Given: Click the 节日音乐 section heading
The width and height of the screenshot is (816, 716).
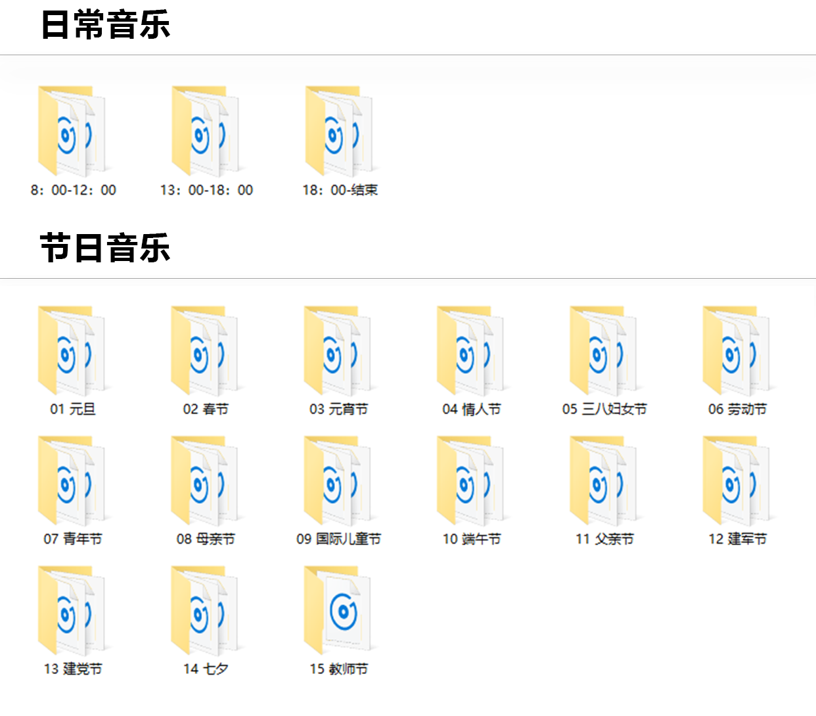Looking at the screenshot, I should click(x=105, y=249).
